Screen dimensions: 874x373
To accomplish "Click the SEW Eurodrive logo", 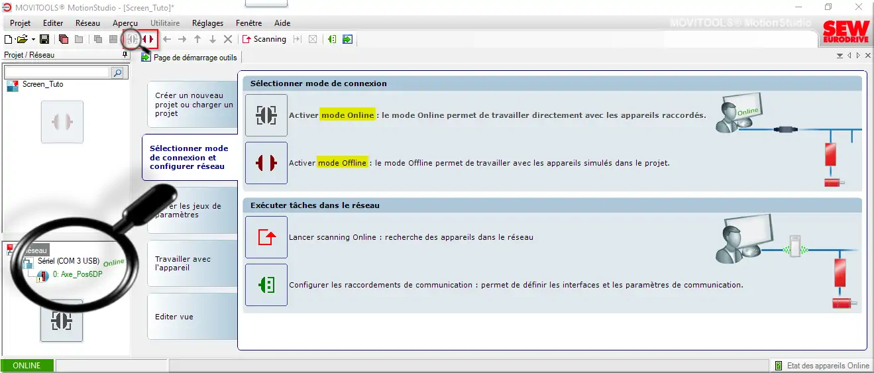I will coord(846,33).
